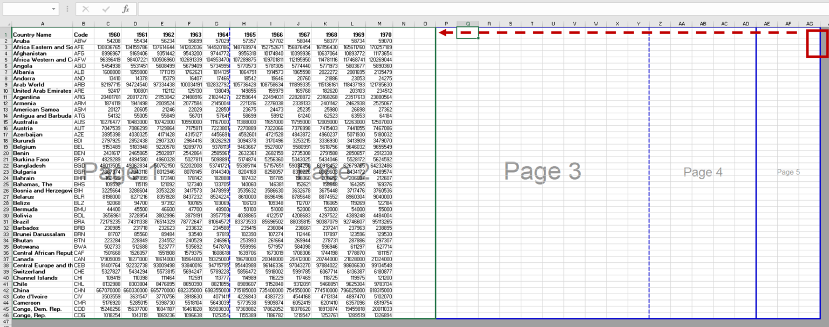The image size is (829, 327).
Task: Select the cell containing China
Action: [x=43, y=290]
